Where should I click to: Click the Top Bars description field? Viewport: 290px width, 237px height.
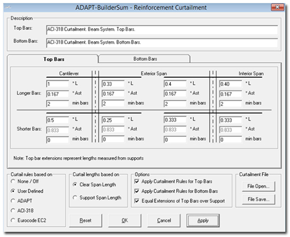[x=162, y=30]
